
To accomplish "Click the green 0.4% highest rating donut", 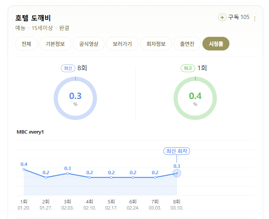I will [195, 98].
